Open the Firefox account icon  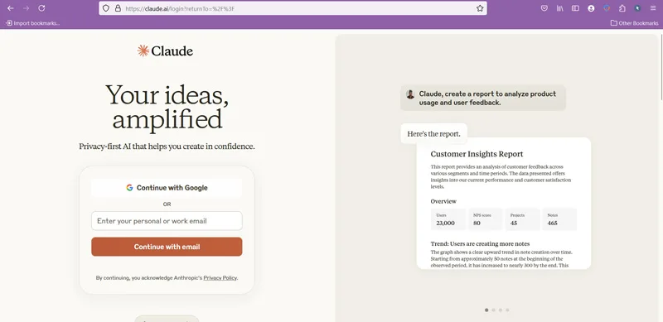(591, 8)
